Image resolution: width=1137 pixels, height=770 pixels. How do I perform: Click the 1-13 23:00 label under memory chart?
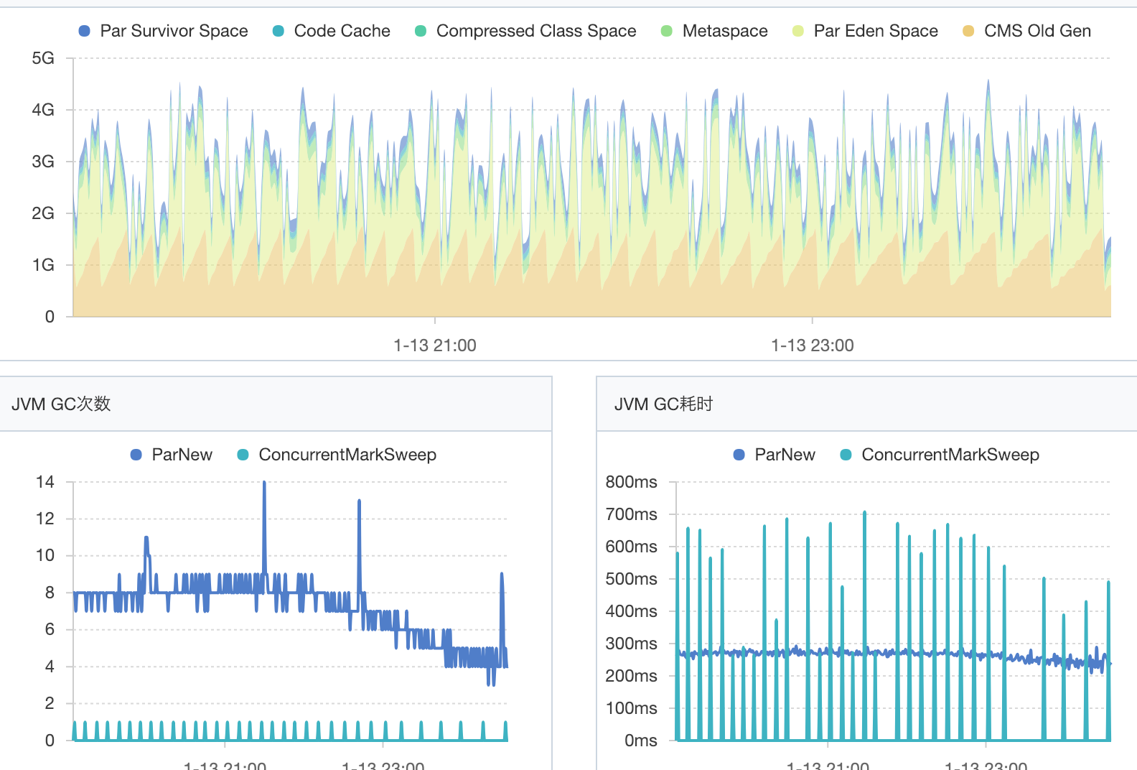[x=813, y=345]
